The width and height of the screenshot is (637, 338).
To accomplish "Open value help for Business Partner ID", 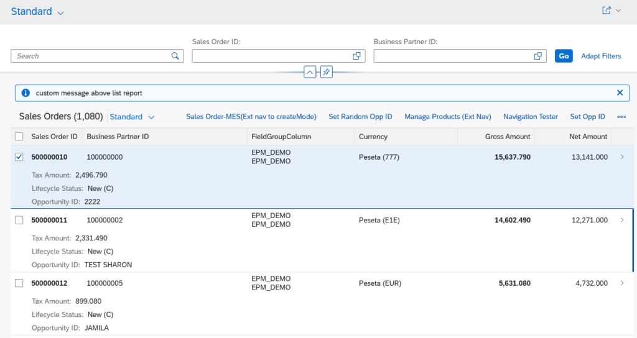I will pos(538,56).
